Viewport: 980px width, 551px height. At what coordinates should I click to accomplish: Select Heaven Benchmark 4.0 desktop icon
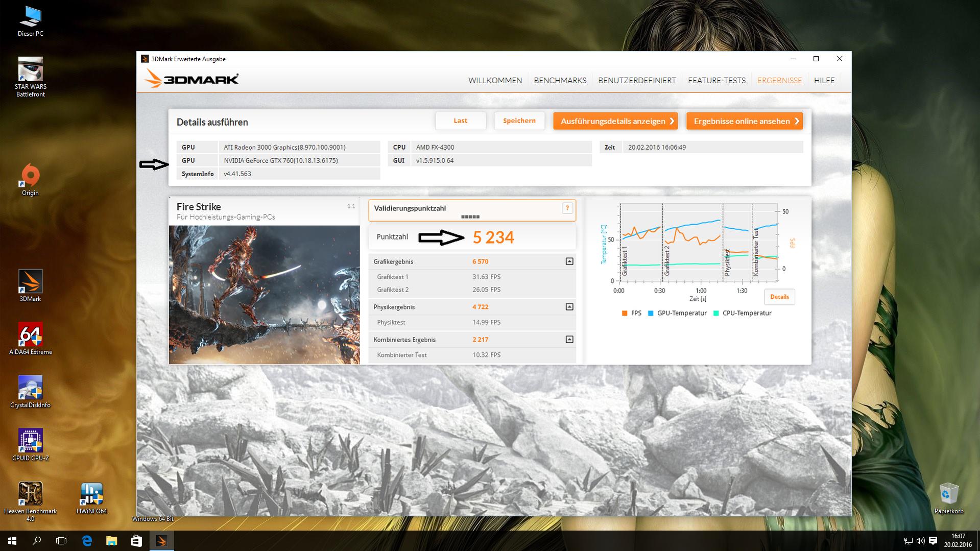(31, 501)
